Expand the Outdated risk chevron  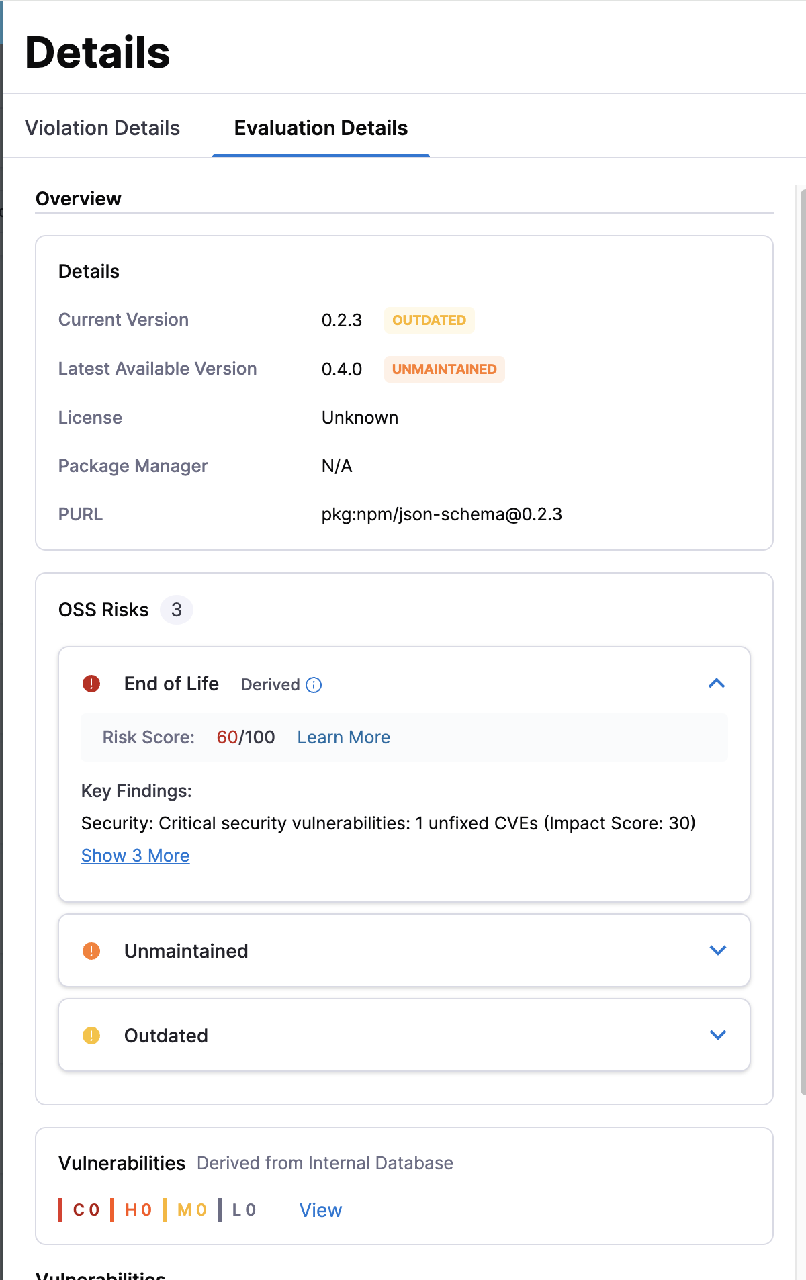(718, 1035)
